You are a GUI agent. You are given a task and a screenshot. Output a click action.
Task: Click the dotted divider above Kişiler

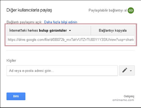tap(70, 50)
